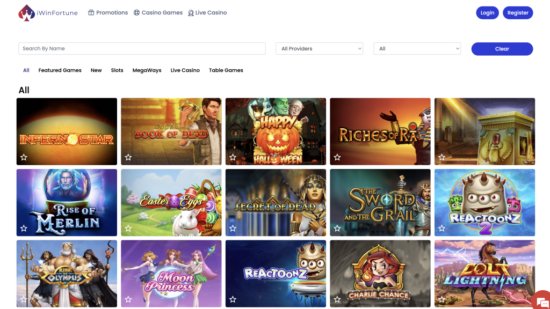The width and height of the screenshot is (550, 309).
Task: Switch to the MegaWays filter tab
Action: tap(147, 70)
